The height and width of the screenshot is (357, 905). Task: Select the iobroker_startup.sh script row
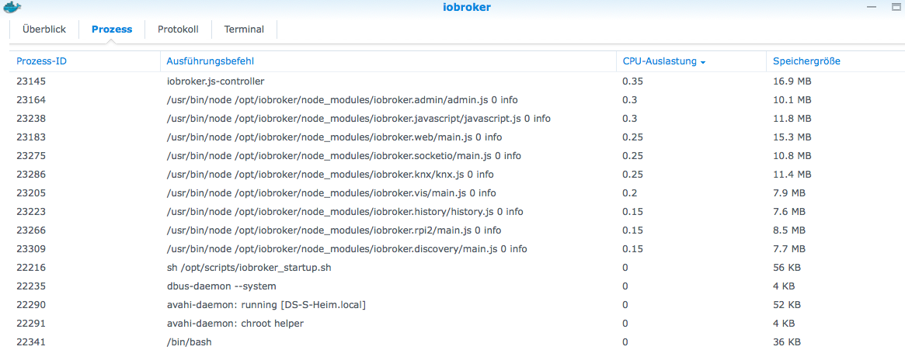tap(457, 268)
